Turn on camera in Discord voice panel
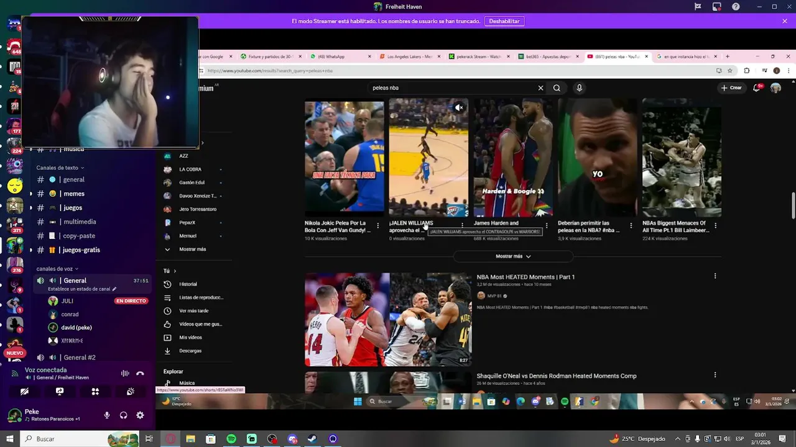796x447 pixels. [x=24, y=392]
